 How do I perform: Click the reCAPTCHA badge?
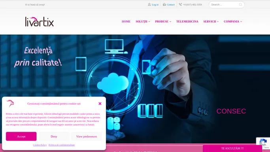click(x=263, y=143)
